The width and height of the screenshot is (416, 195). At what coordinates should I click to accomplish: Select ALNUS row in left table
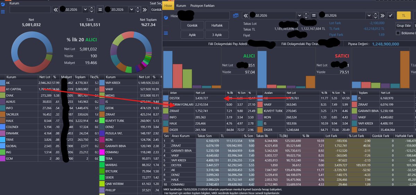click(49, 102)
